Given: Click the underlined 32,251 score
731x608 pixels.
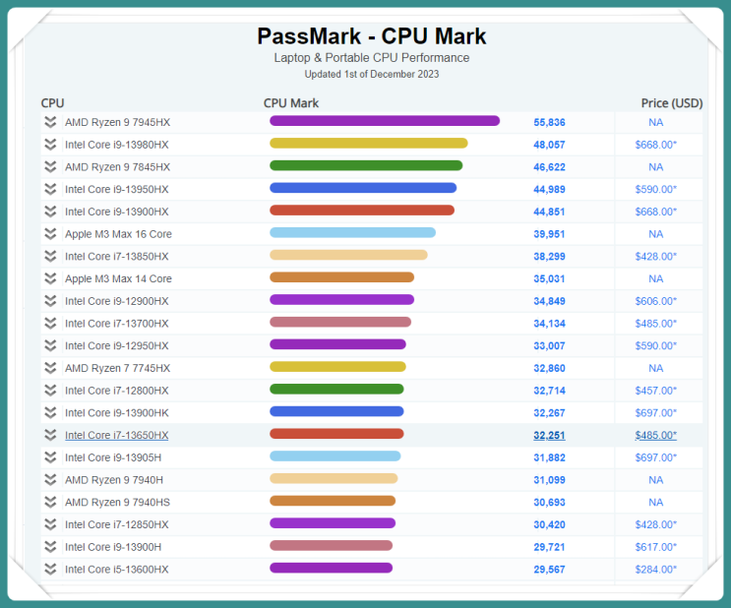Looking at the screenshot, I should pyautogui.click(x=549, y=435).
